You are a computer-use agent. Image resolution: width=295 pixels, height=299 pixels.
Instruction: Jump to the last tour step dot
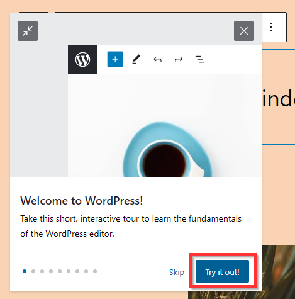(x=95, y=271)
